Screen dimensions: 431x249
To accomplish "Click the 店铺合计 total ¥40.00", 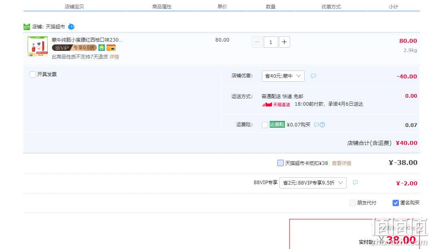I will click(407, 143).
